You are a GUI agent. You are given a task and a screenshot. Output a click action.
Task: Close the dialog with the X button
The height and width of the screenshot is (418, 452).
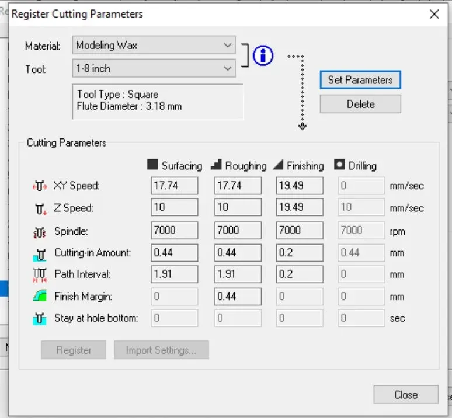434,14
